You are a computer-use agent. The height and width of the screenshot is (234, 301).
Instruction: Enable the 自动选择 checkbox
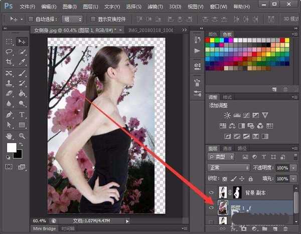(31, 19)
